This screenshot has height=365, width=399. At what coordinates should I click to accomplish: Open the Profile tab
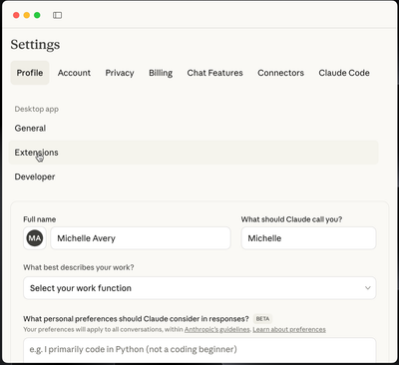30,73
